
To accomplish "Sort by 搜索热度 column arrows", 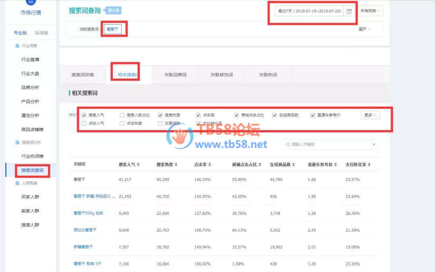I will click(x=176, y=165).
